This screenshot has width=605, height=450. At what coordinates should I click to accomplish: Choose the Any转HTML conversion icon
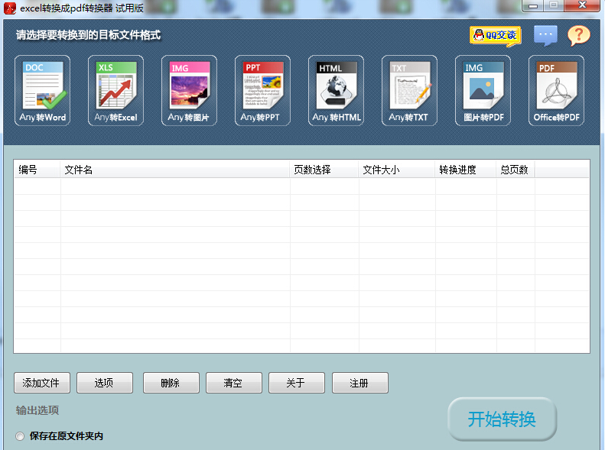pyautogui.click(x=336, y=91)
